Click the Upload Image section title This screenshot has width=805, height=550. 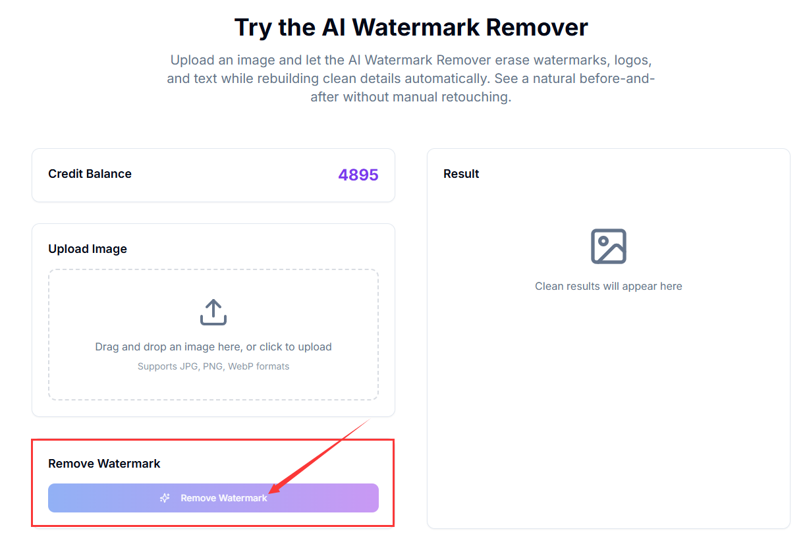[x=87, y=248]
